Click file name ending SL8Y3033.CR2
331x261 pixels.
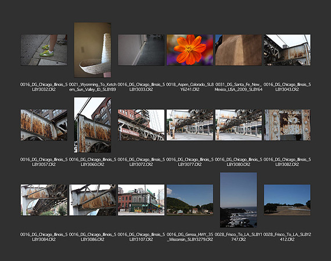pos(141,87)
